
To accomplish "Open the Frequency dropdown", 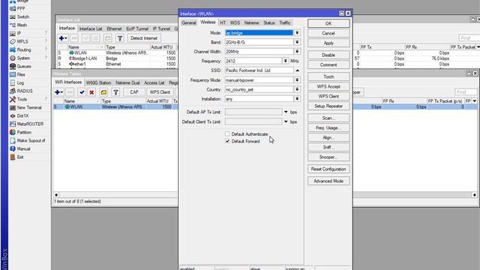I will [x=285, y=61].
